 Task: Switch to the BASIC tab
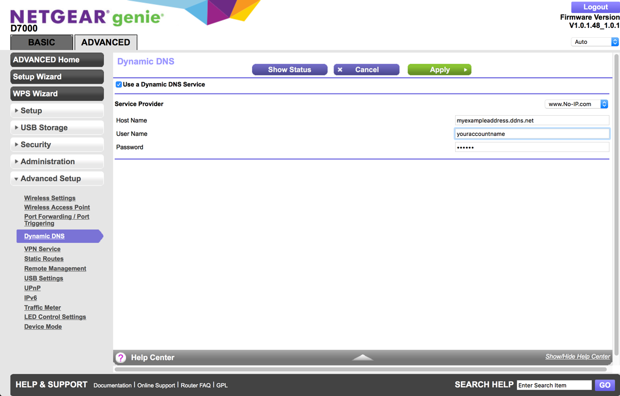pos(41,42)
